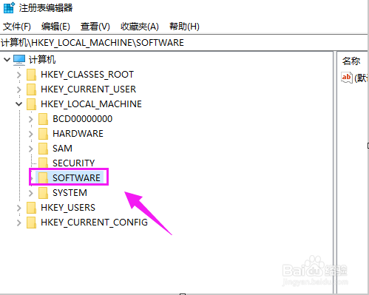Click the registry path address bar
This screenshot has height=295, width=369.
pyautogui.click(x=183, y=43)
